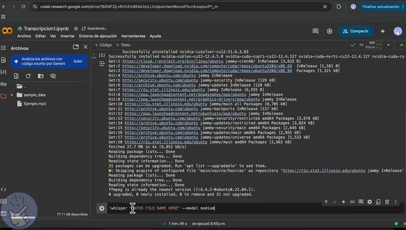The height and width of the screenshot is (230, 406).
Task: Click the whisper command input field
Action: (255, 208)
